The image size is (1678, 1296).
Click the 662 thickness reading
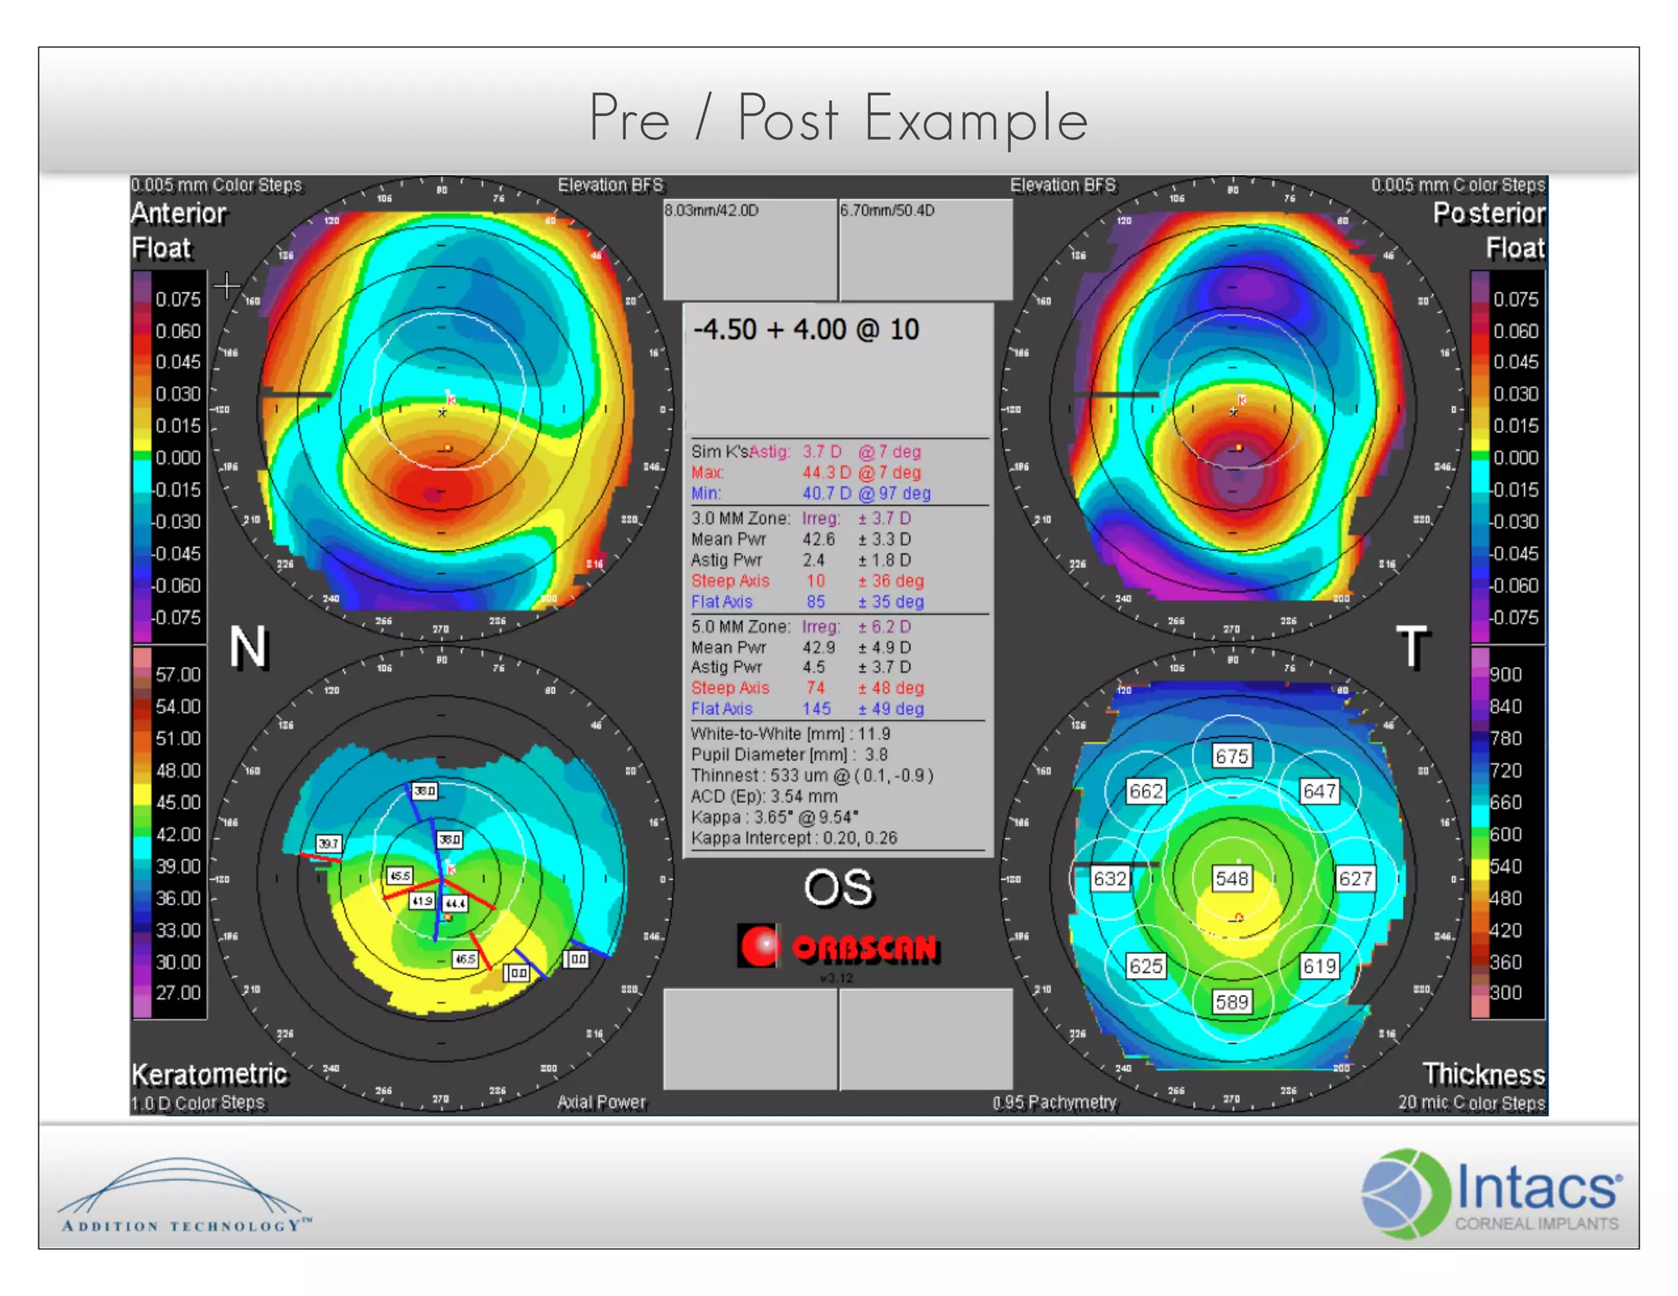click(x=1145, y=791)
